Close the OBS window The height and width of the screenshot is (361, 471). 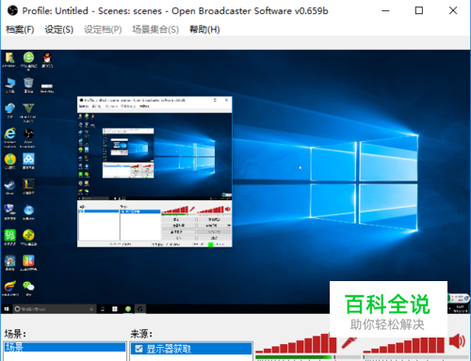[x=453, y=10]
